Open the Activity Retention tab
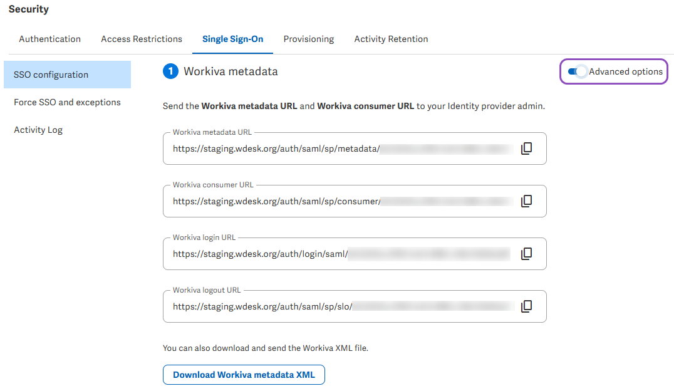The image size is (674, 391). point(391,39)
